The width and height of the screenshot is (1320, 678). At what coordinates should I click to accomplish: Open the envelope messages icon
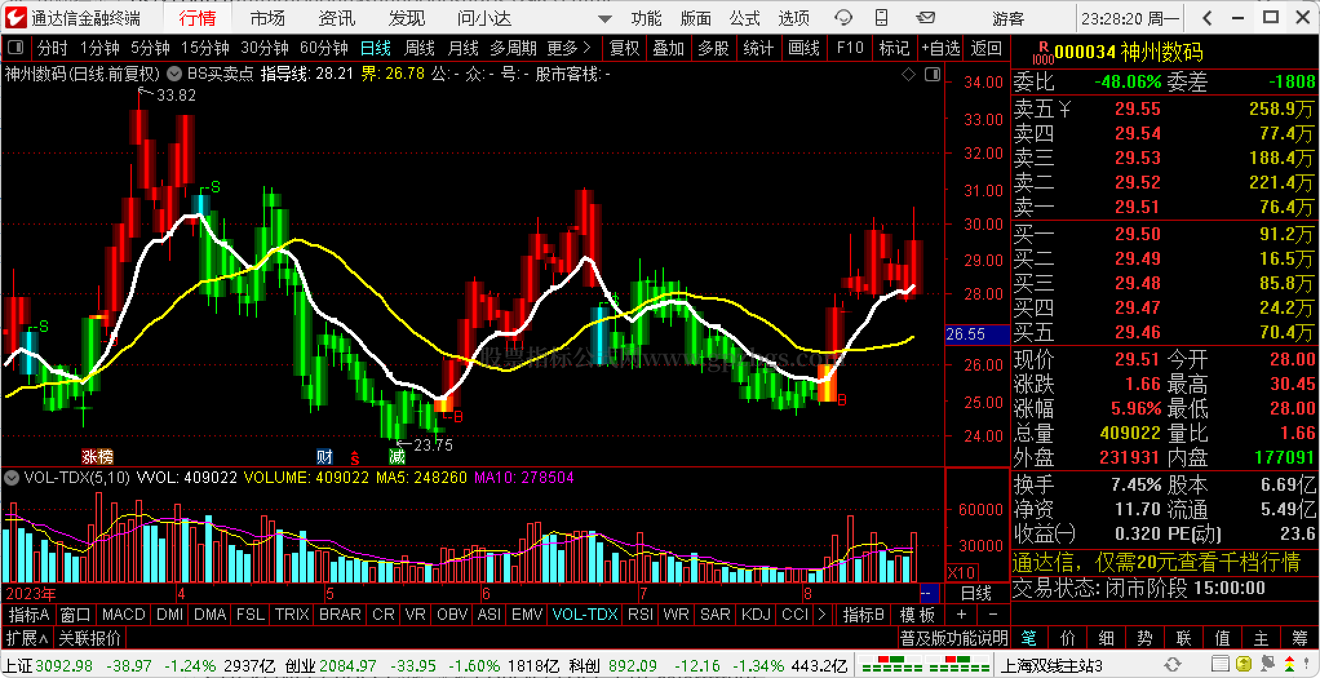pos(925,18)
